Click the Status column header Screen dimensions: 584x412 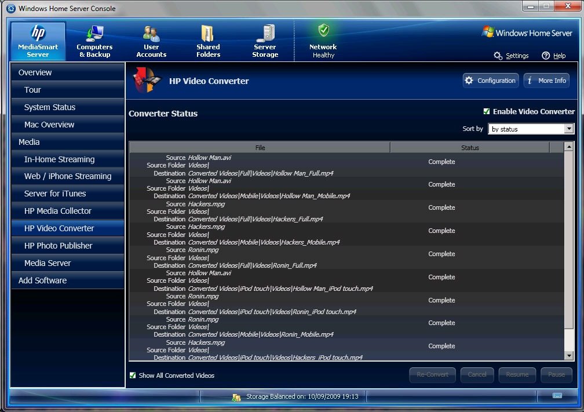point(470,148)
